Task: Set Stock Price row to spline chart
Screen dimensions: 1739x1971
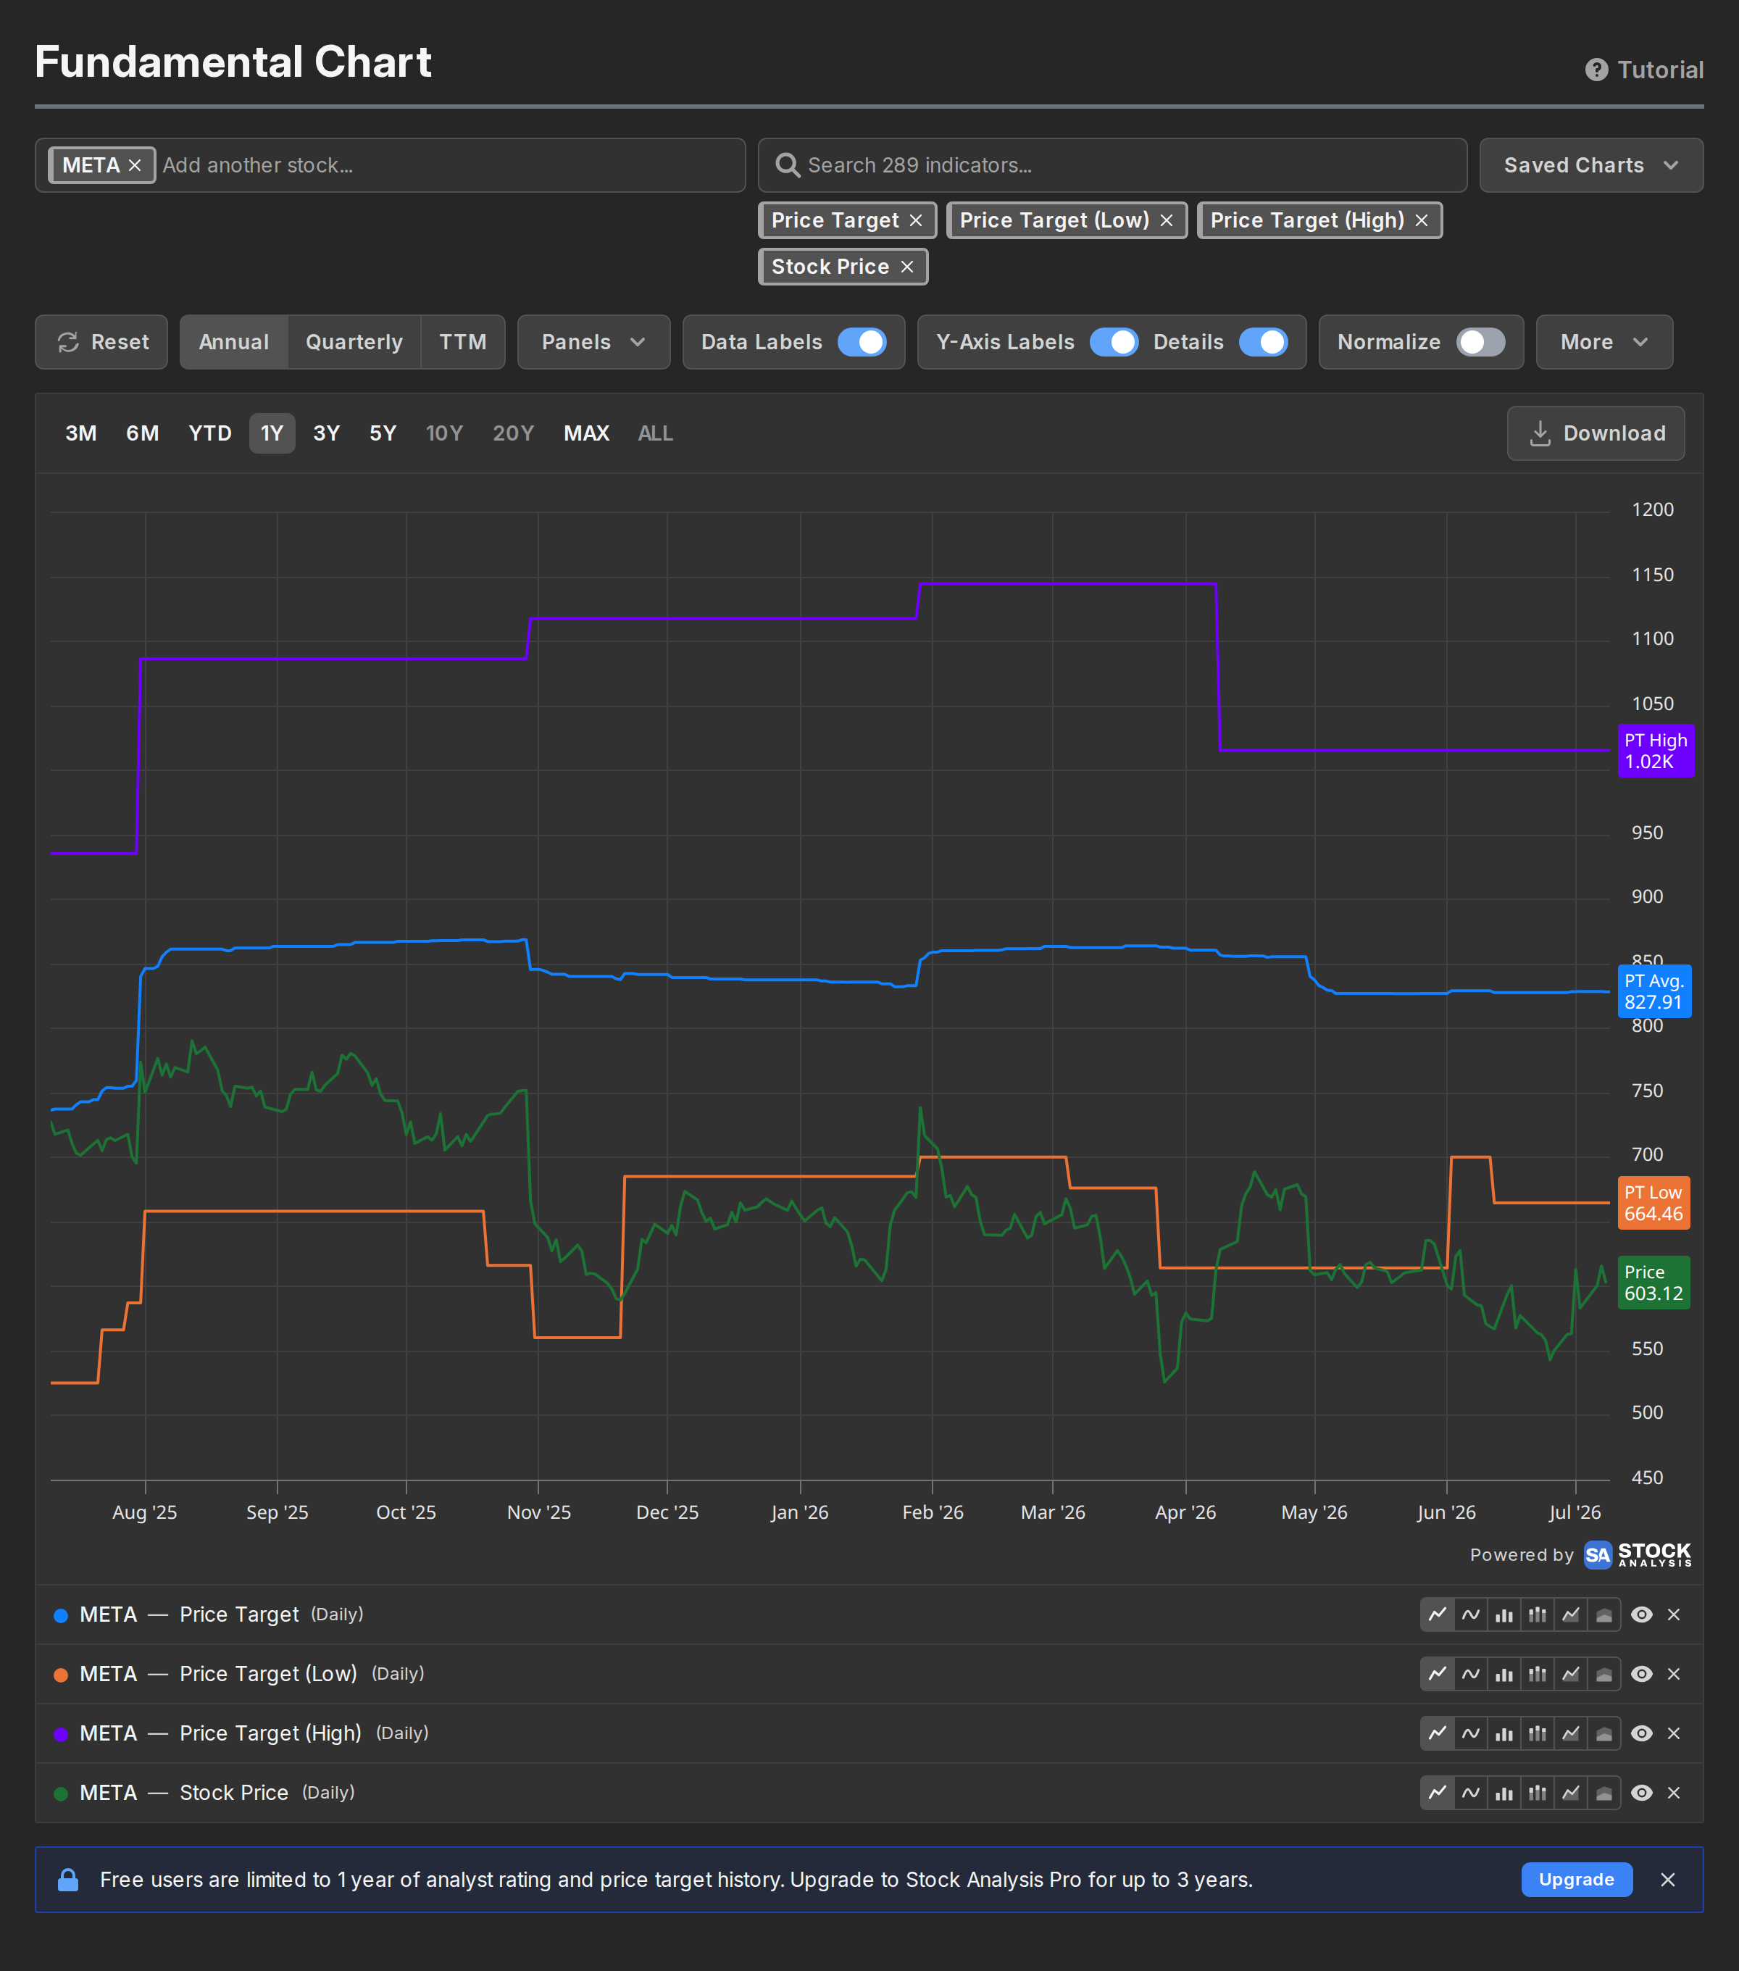Action: (x=1471, y=1793)
